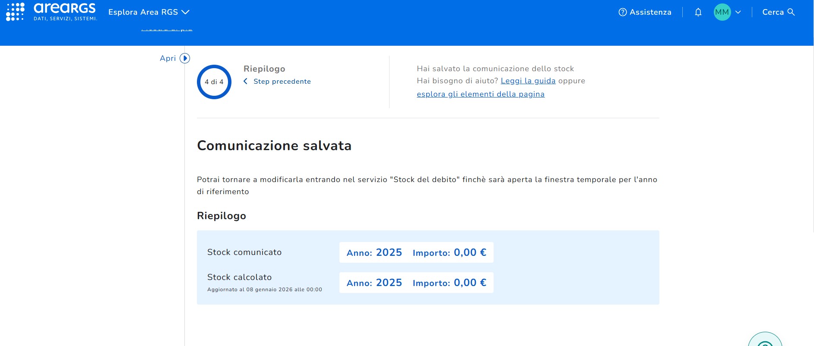Open notifications via the bell icon

[x=698, y=12]
